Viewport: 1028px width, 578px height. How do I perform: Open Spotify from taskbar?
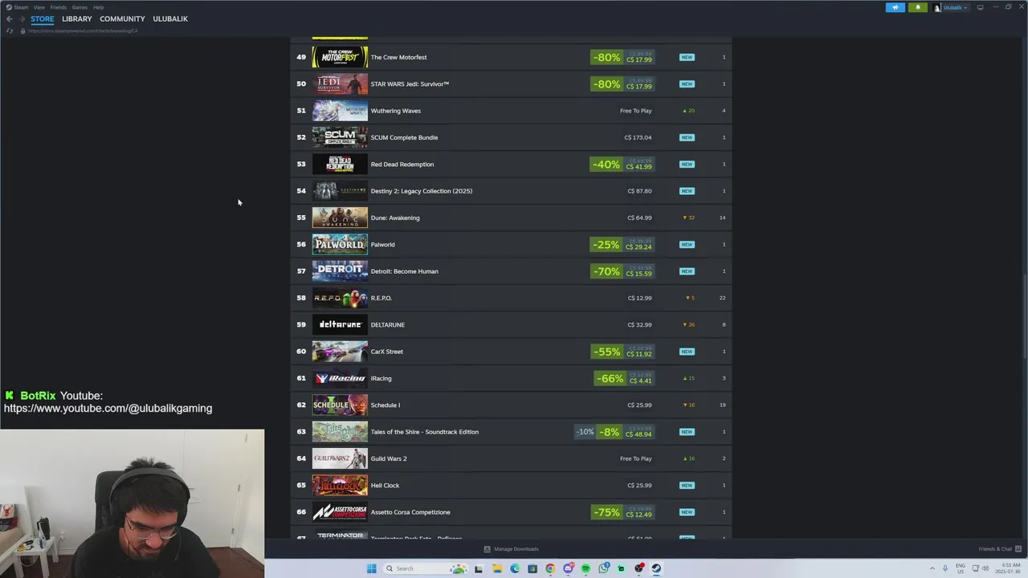(x=585, y=568)
